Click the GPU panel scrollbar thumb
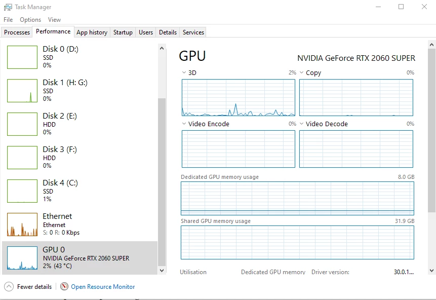Viewport: 436px width, 300px height. click(431, 131)
